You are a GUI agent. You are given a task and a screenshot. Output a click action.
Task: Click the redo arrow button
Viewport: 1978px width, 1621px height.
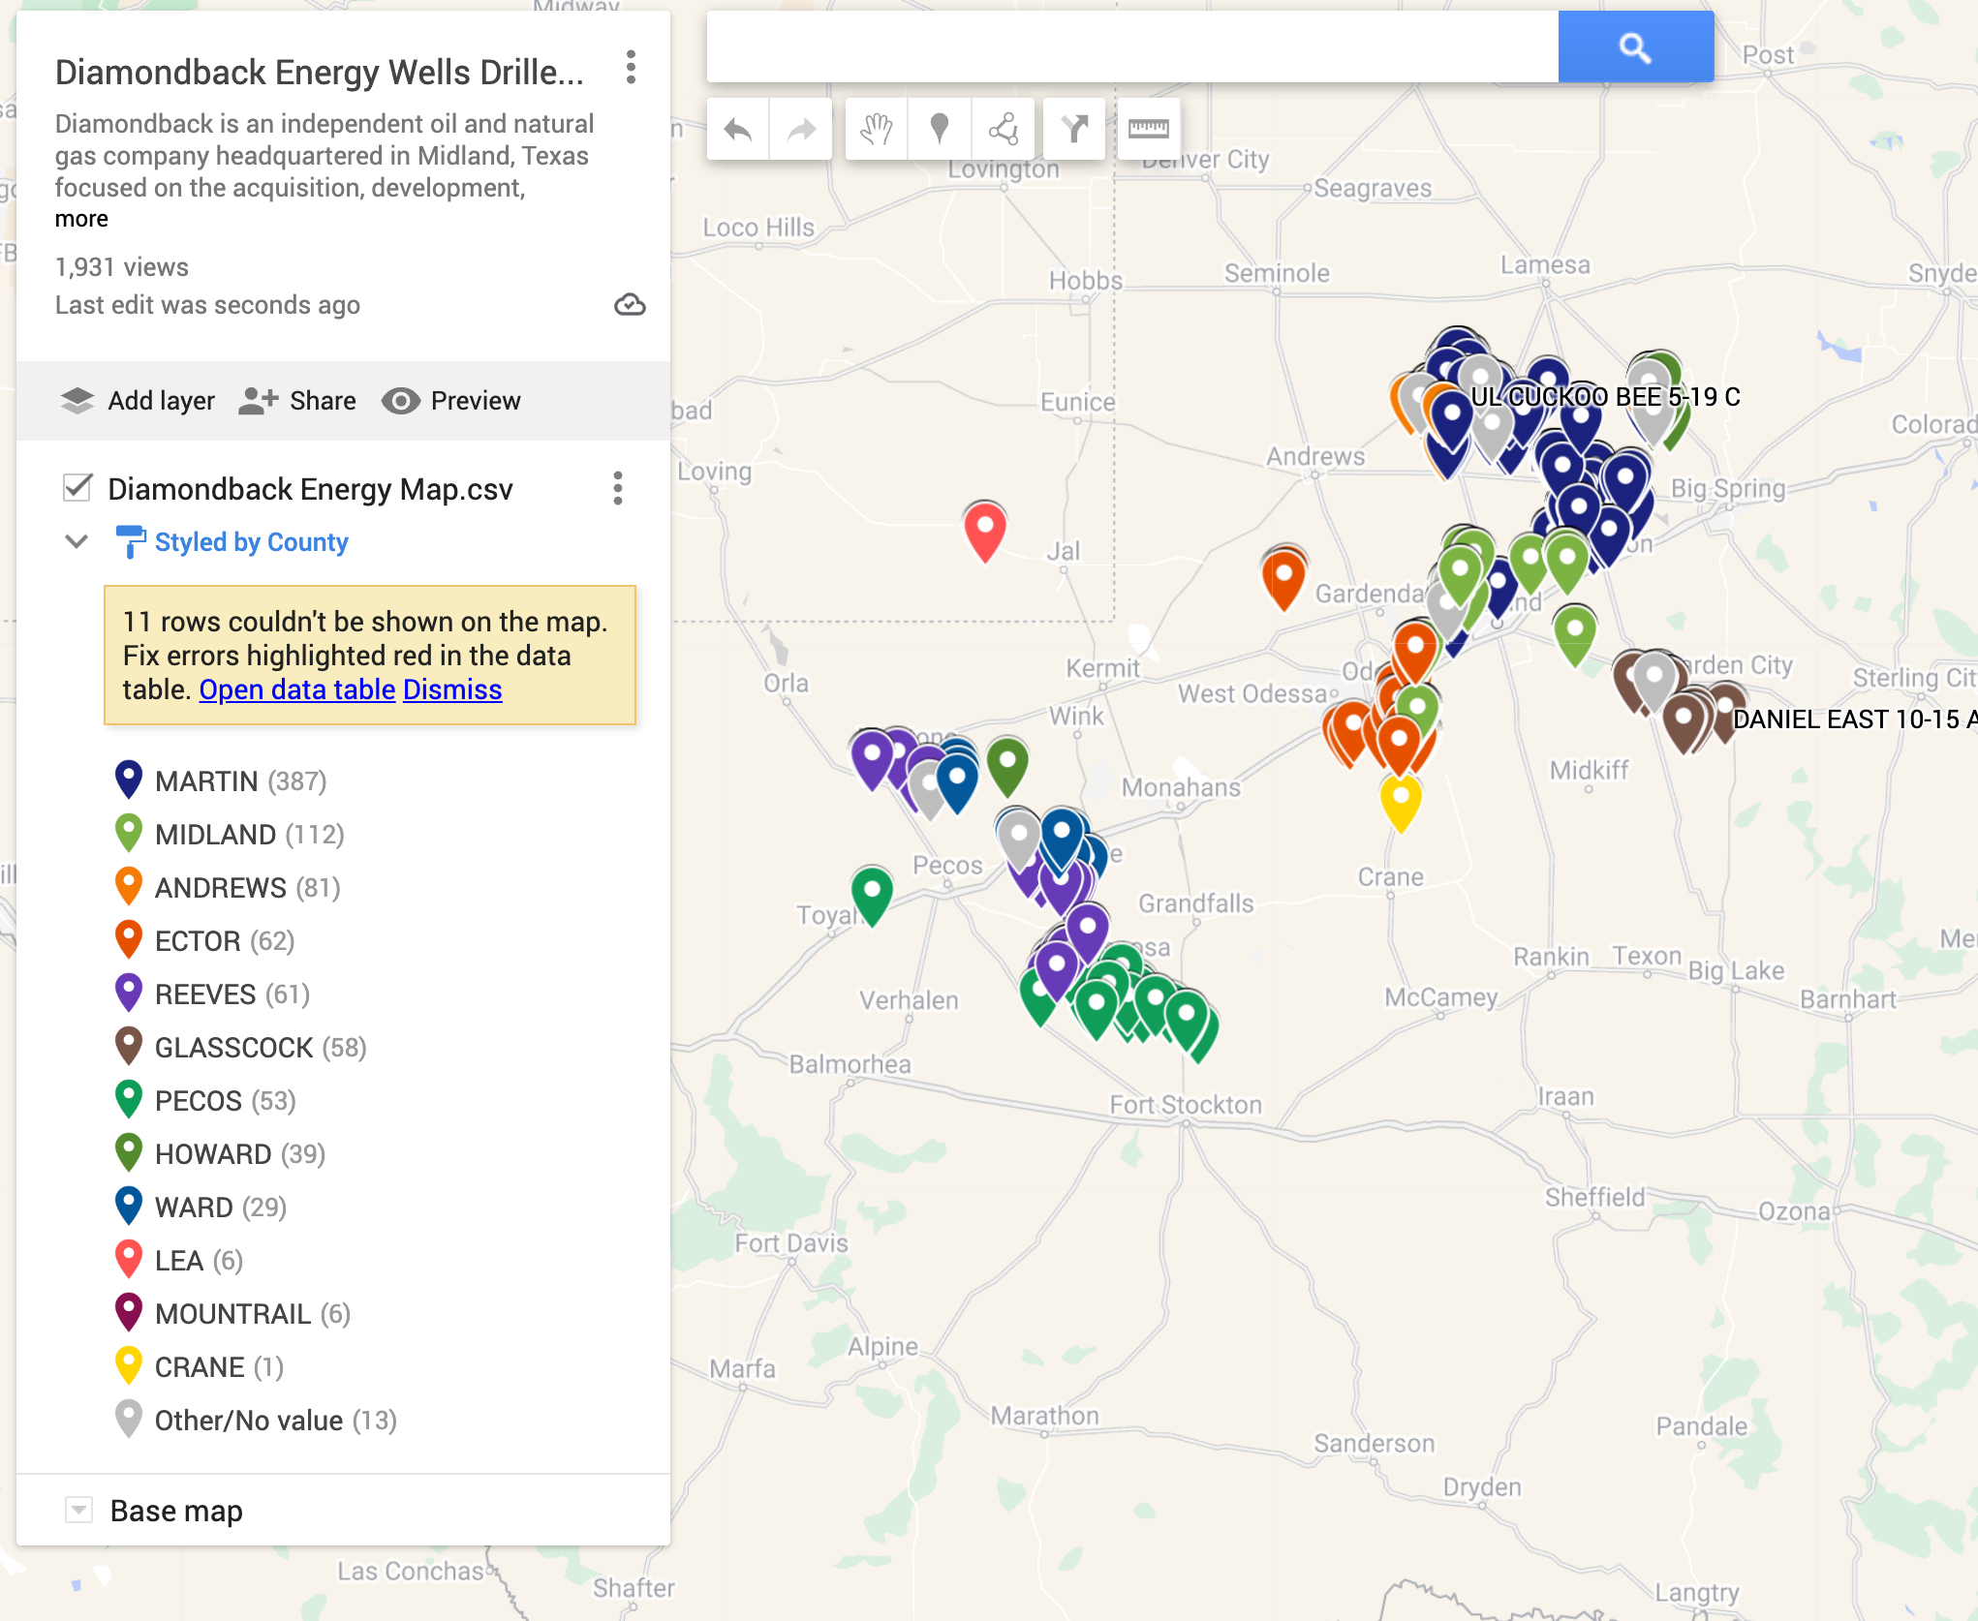tap(801, 129)
